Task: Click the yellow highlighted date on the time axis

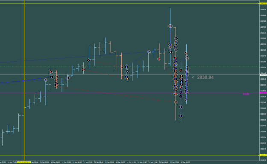Action: tap(24, 162)
